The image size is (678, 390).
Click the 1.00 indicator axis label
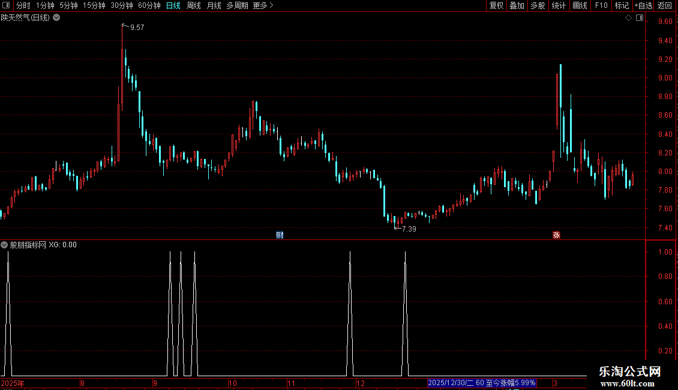coord(665,251)
